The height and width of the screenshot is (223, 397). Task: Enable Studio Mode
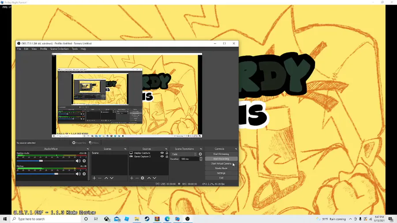click(221, 168)
